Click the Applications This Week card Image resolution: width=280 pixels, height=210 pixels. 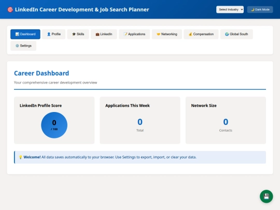click(x=140, y=120)
